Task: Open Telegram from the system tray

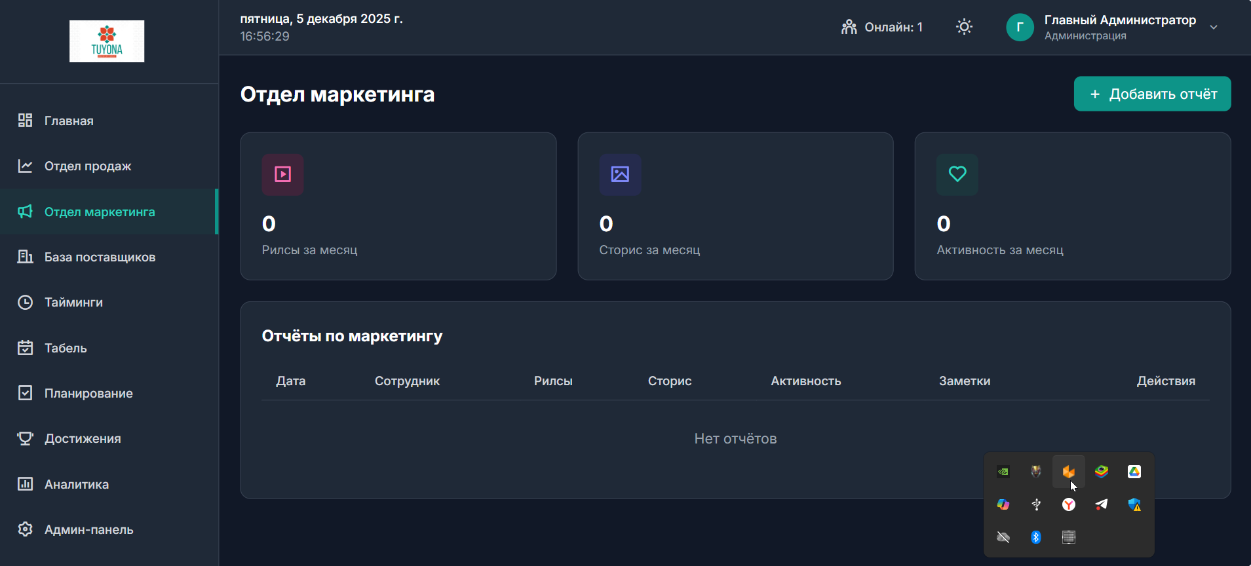Action: click(1102, 504)
